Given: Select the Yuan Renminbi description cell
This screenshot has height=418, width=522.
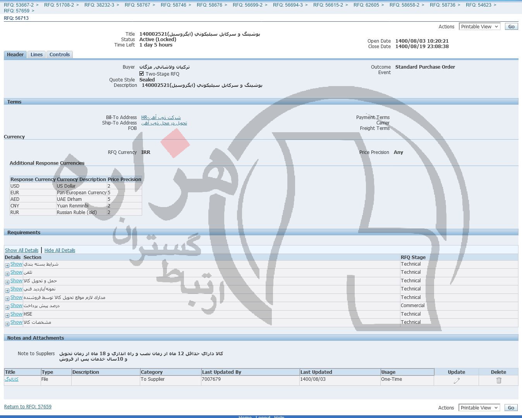Looking at the screenshot, I should tap(82, 206).
